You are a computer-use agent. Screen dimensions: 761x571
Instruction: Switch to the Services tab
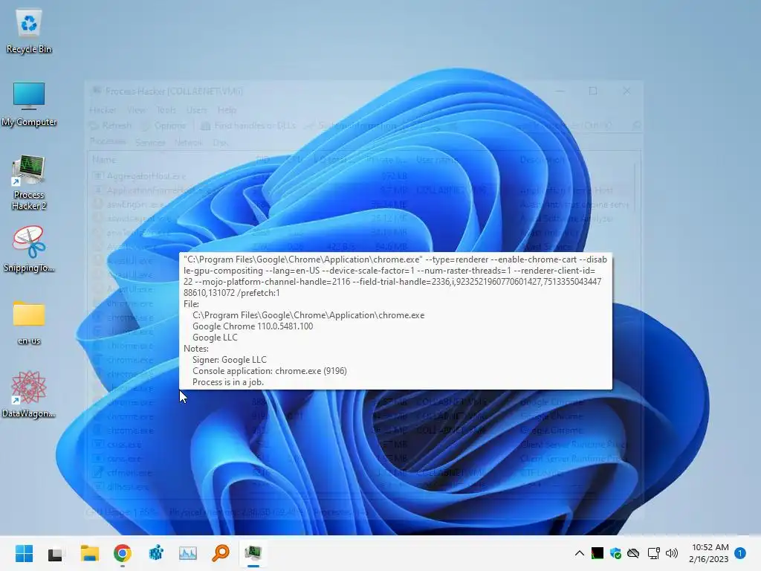150,142
